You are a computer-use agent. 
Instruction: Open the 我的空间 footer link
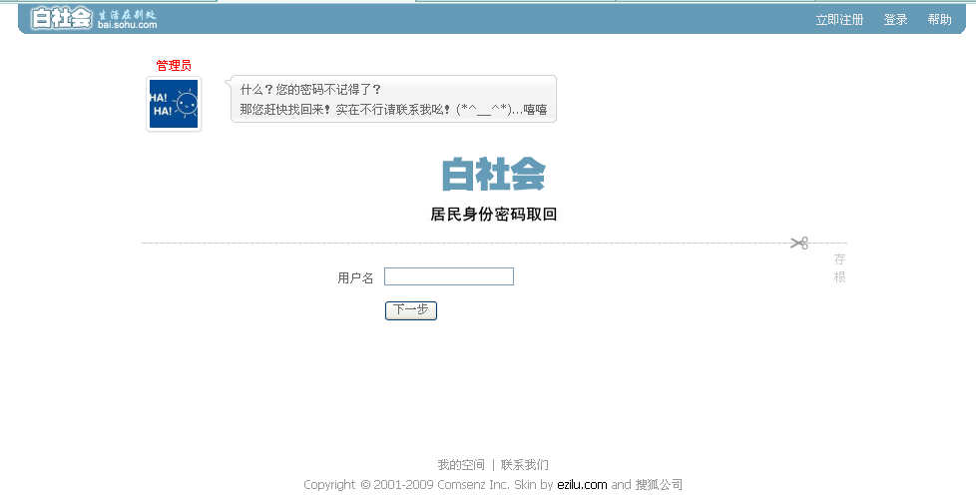click(461, 465)
